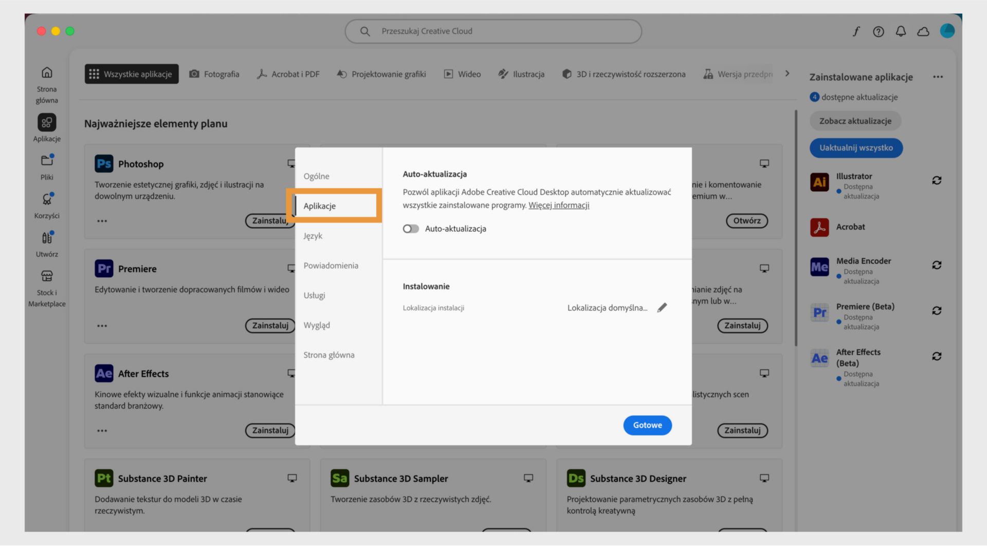Click the Premiere (Beta) update refresh icon
This screenshot has height=546, width=987.
(937, 311)
